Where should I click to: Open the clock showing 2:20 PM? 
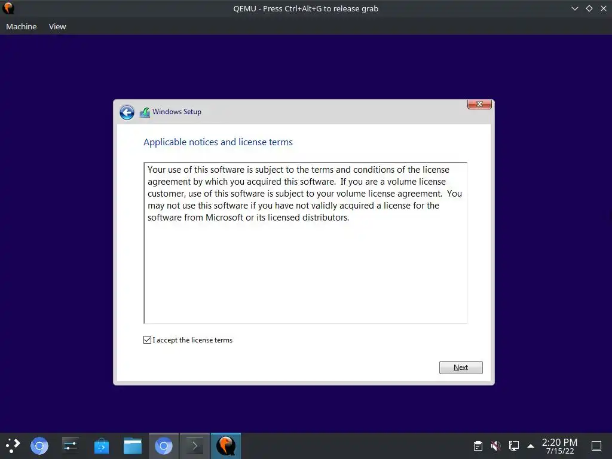pyautogui.click(x=559, y=446)
